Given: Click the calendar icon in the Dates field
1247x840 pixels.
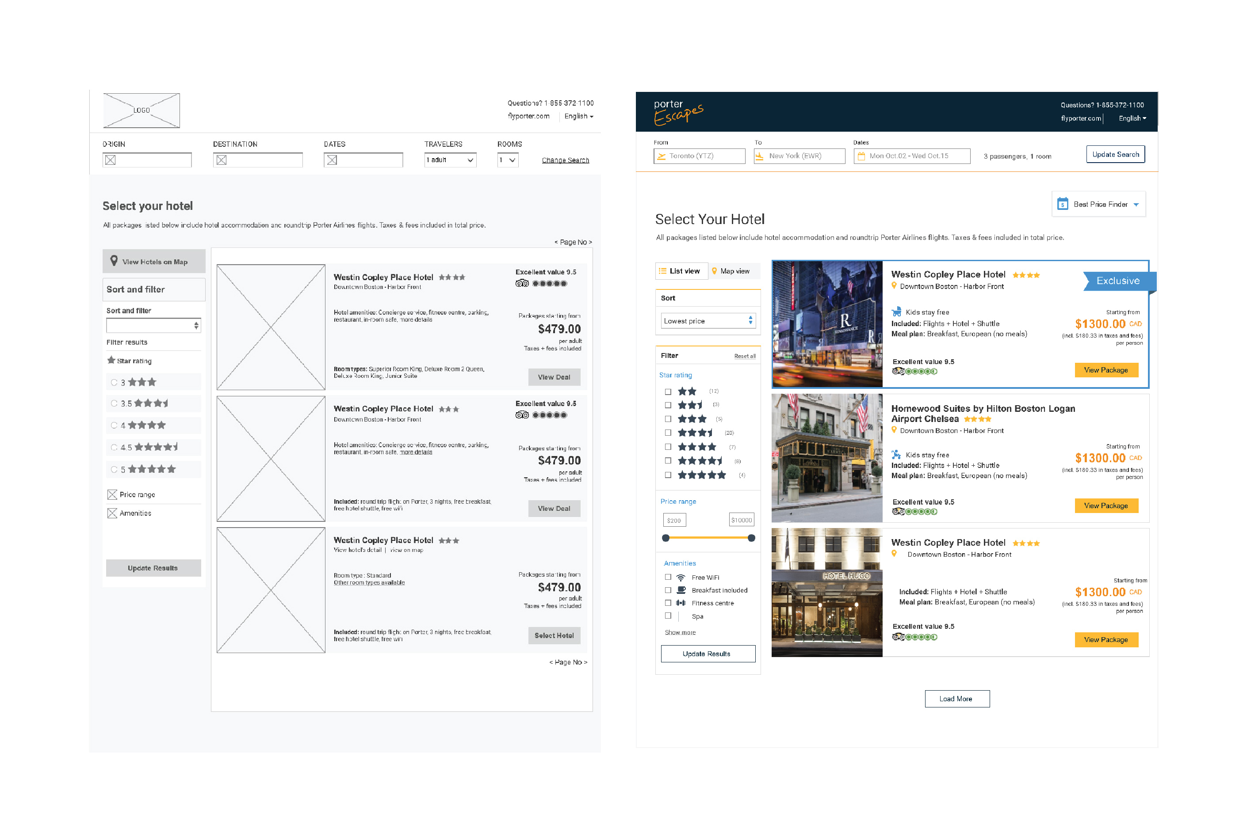Looking at the screenshot, I should click(x=861, y=156).
